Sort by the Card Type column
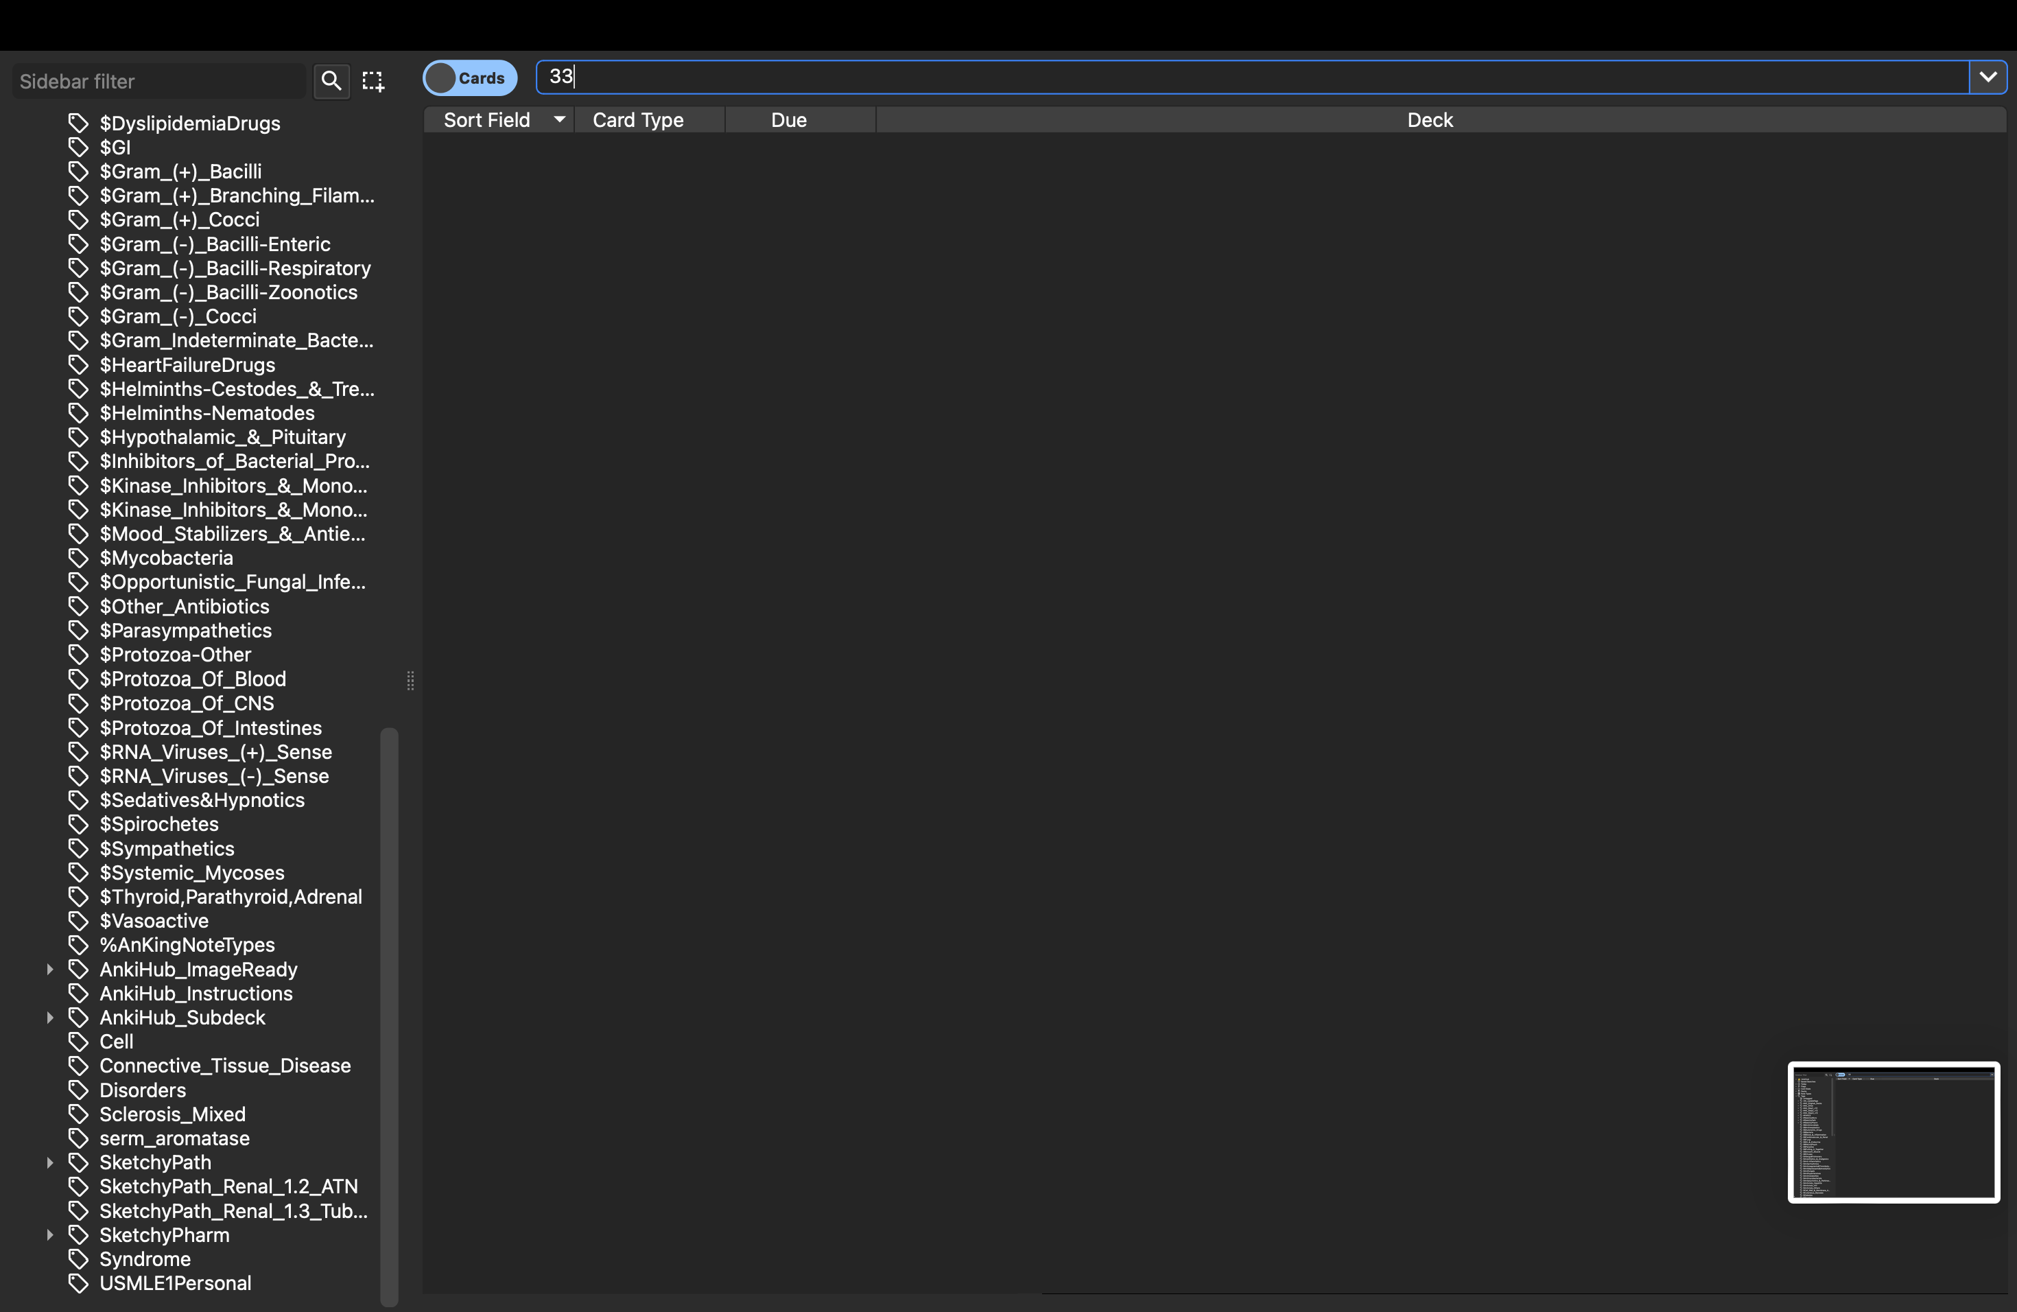Screen dimensions: 2017x1312 tap(637, 120)
